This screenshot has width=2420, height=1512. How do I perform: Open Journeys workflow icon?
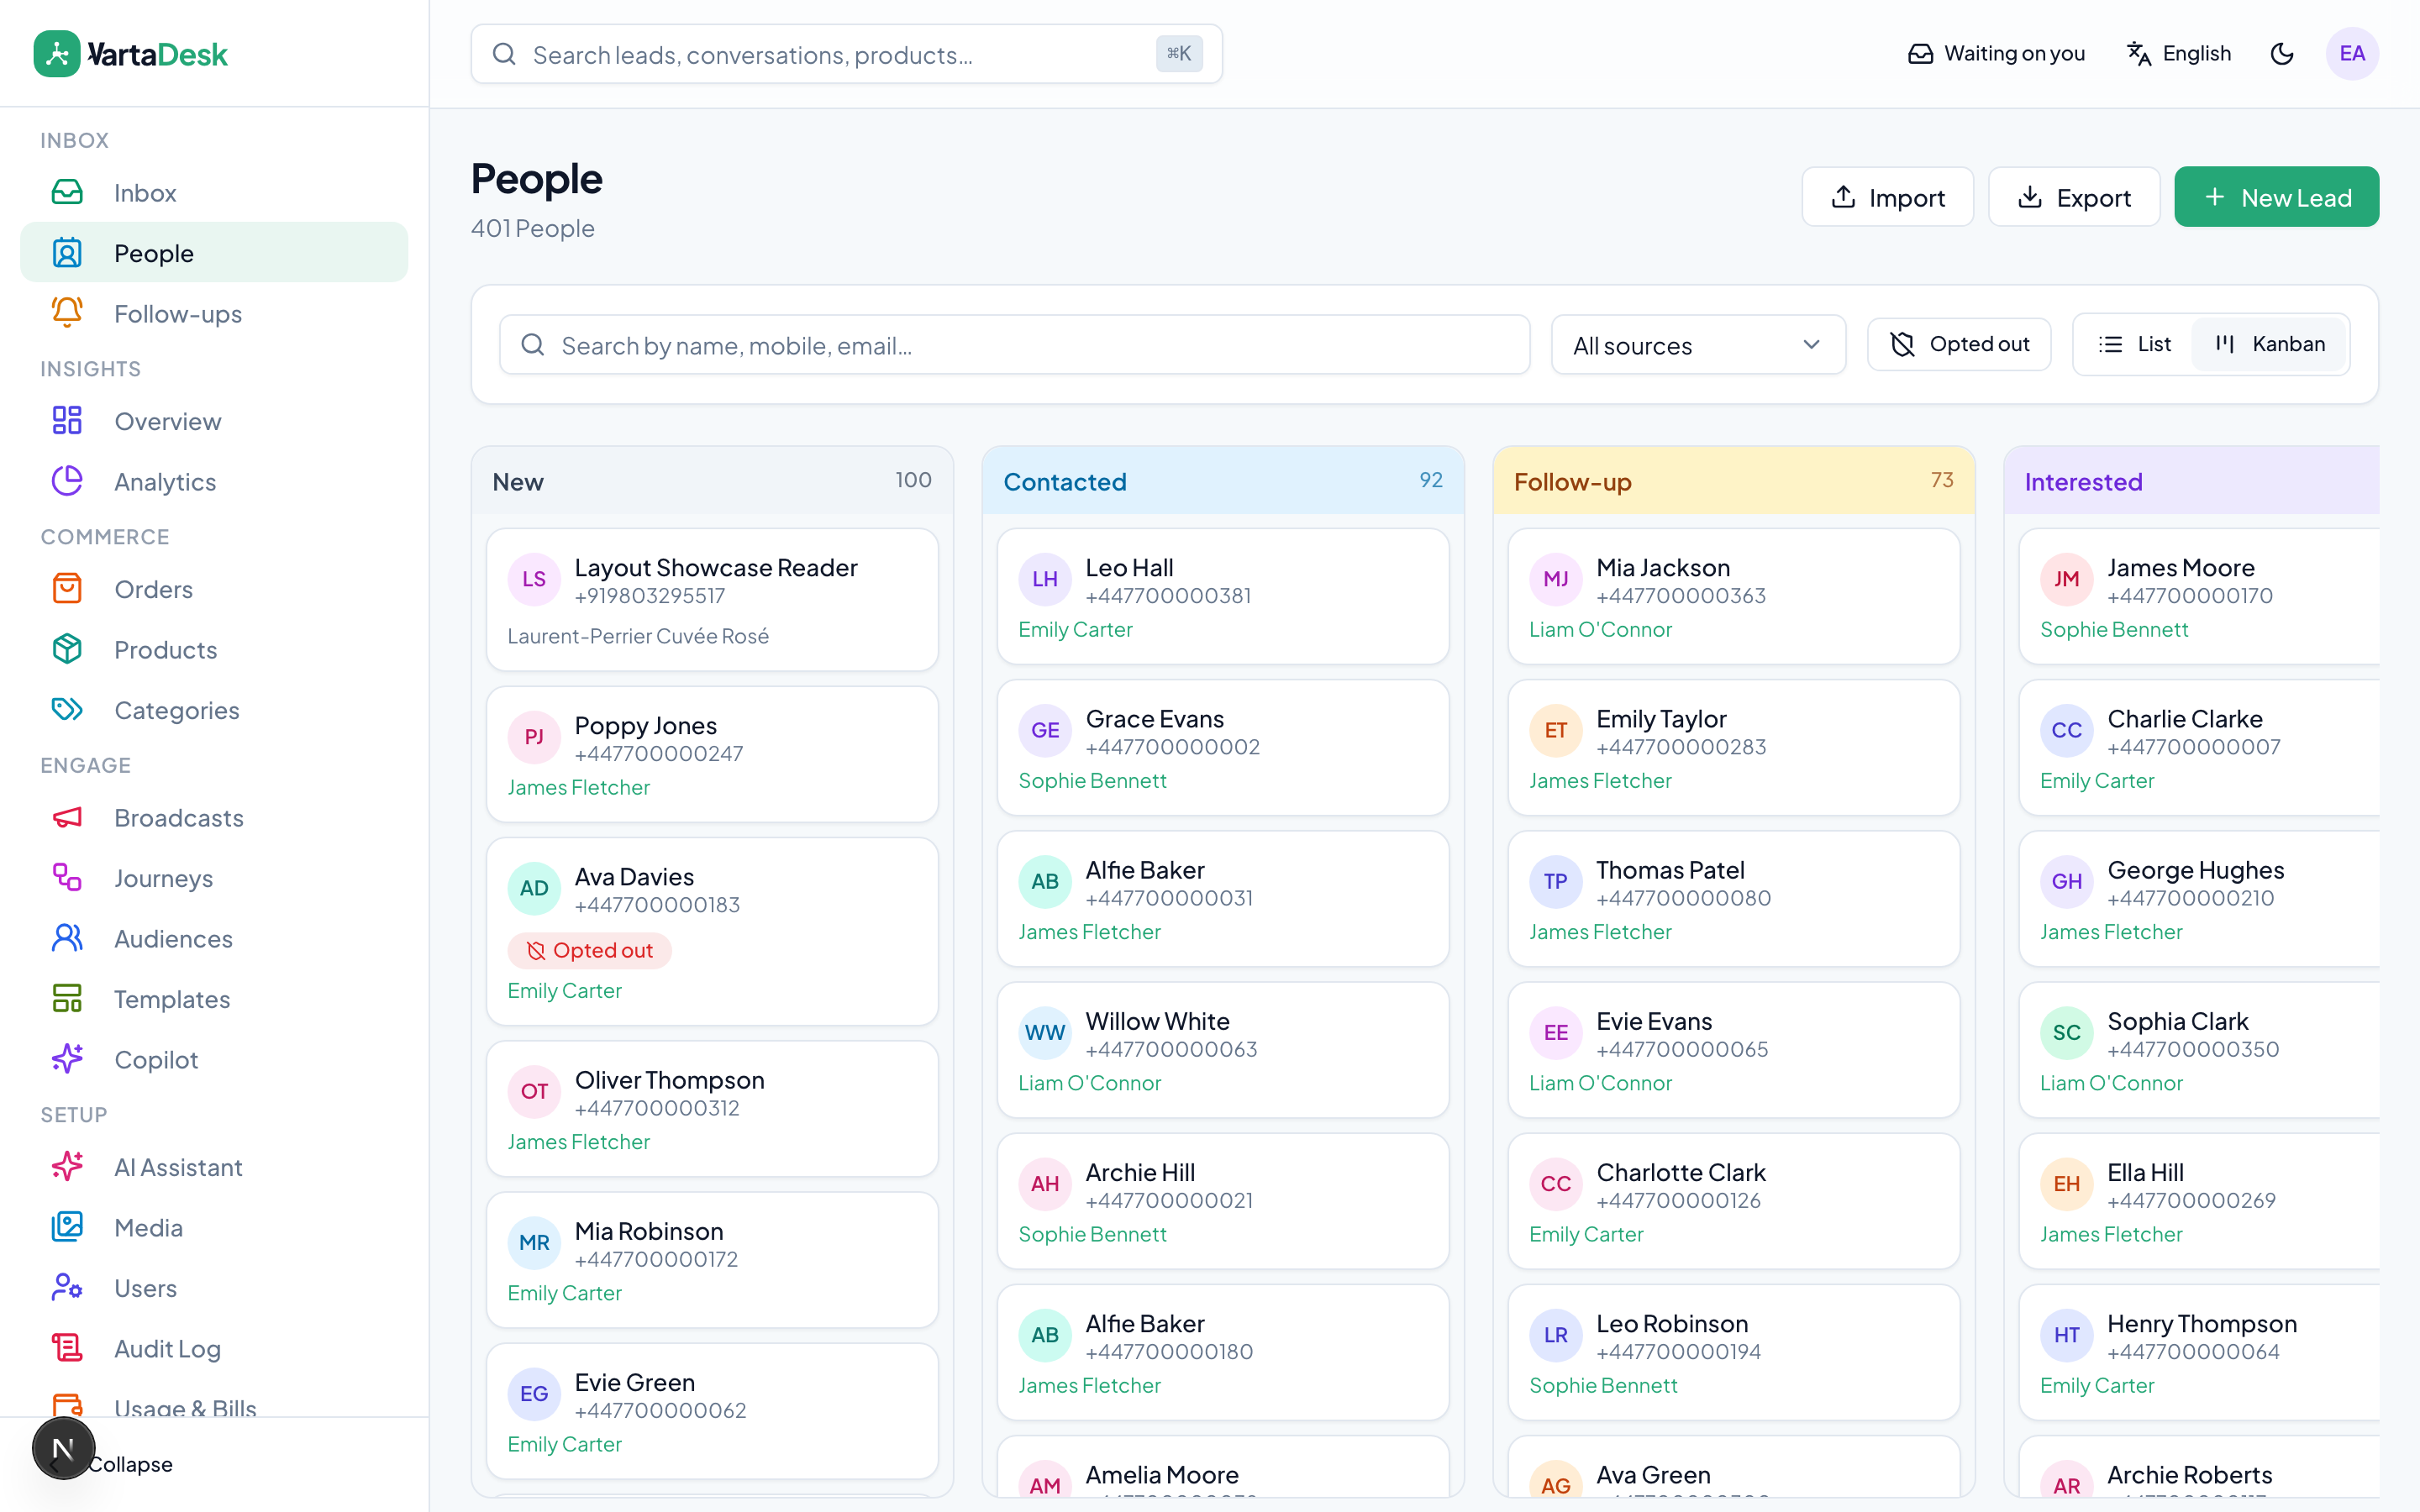[x=67, y=877]
